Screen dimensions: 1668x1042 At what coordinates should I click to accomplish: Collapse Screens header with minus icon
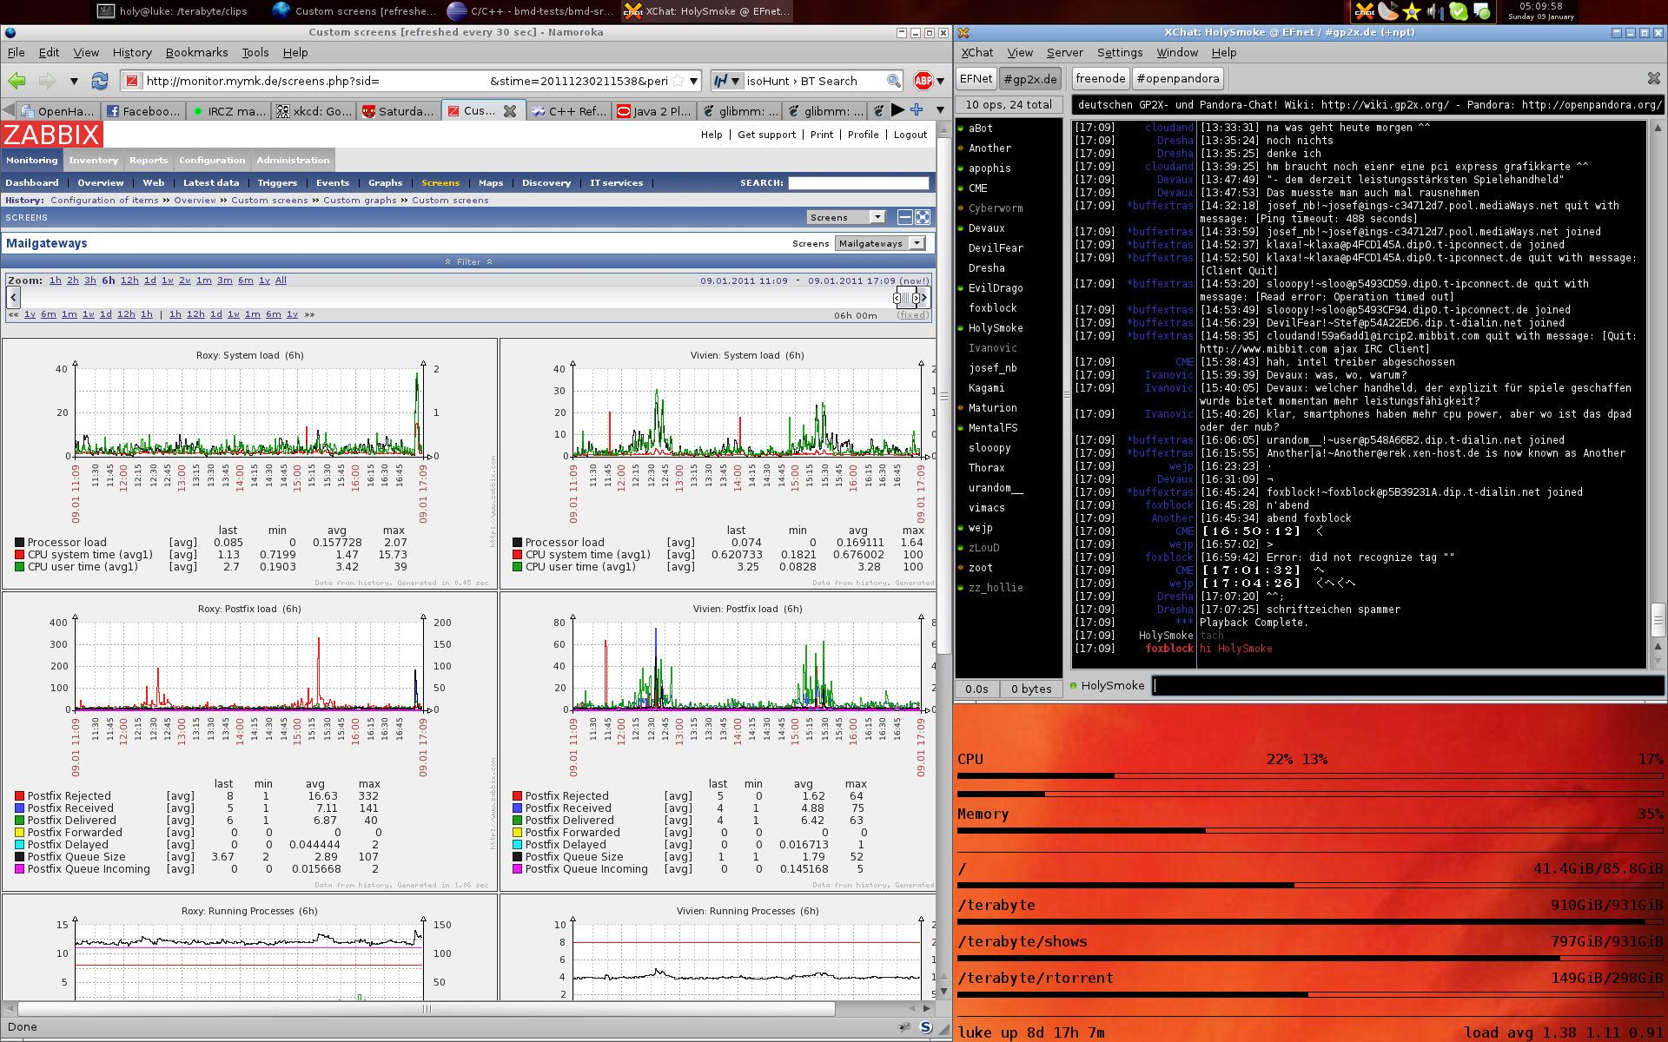click(x=905, y=217)
